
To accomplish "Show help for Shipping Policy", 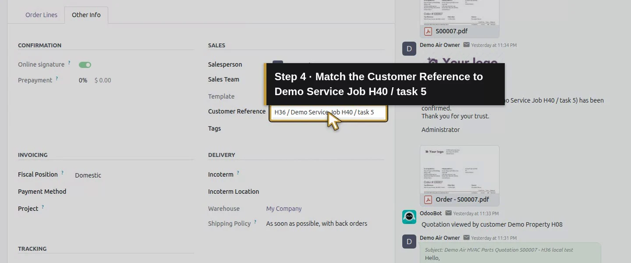I will coord(255,222).
